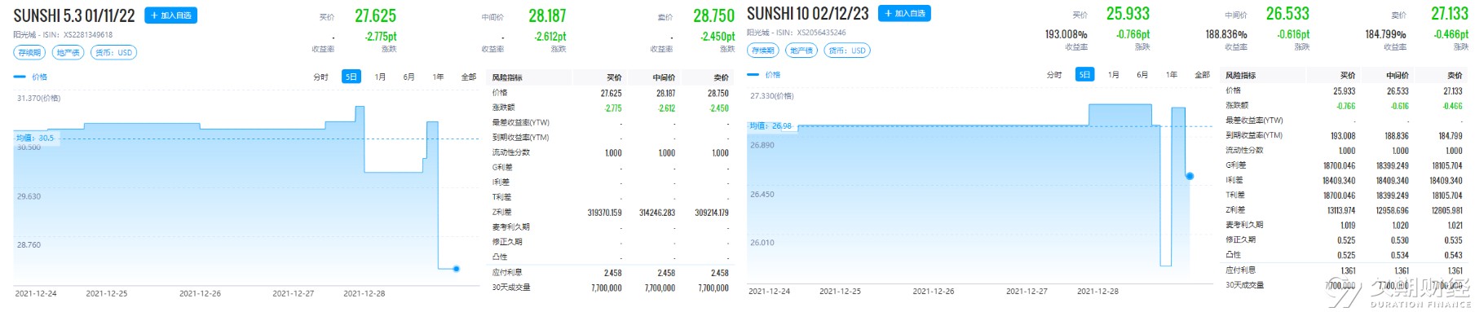1475x312 pixels.
Task: Select the 地产债 tag under SUNSHI 10
Action: (x=802, y=51)
